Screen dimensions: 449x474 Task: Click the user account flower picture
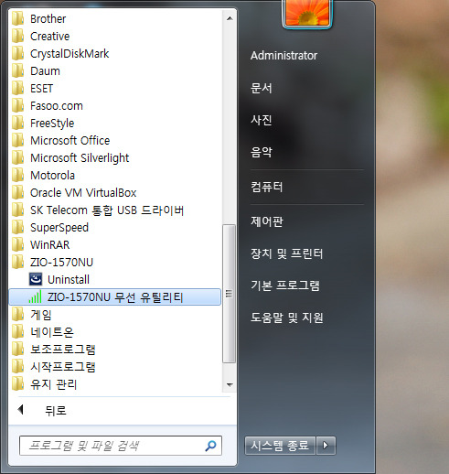click(307, 13)
